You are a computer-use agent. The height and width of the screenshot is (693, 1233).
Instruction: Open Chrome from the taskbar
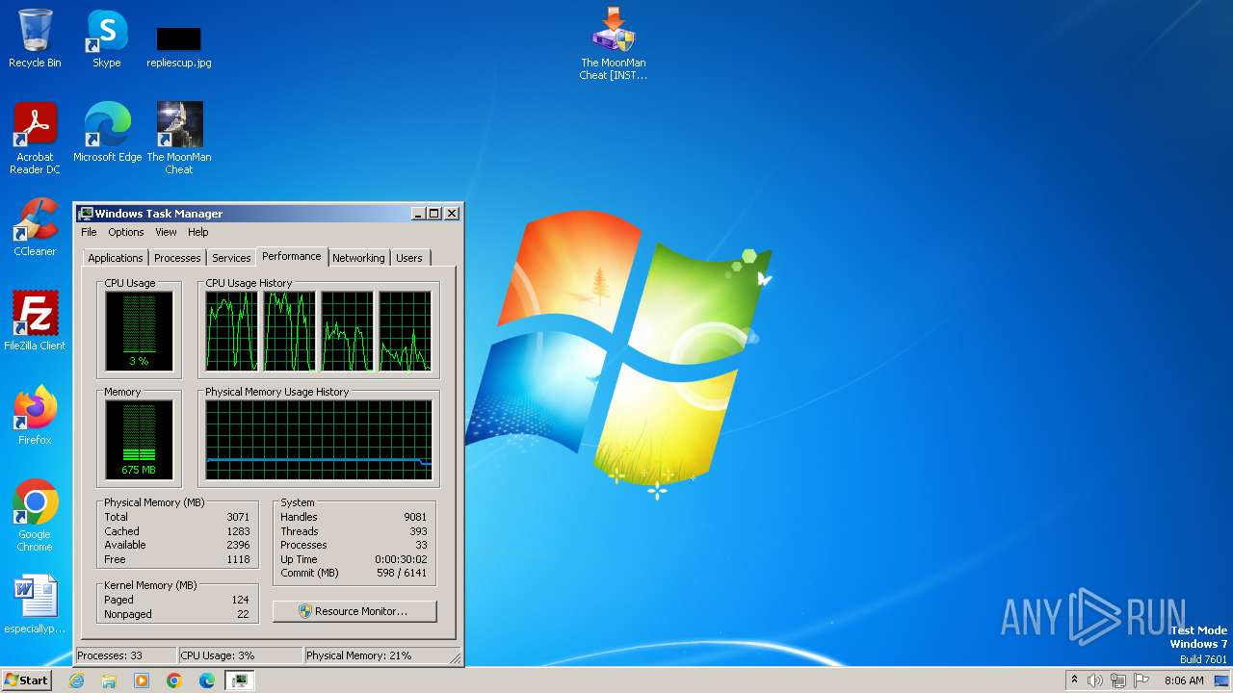click(x=174, y=680)
